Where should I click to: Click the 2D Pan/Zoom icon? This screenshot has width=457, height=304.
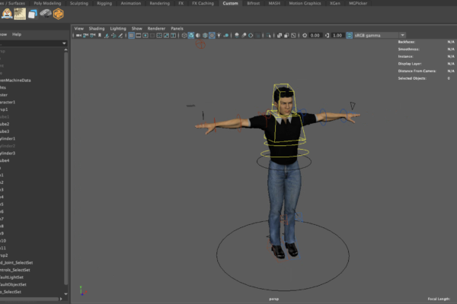click(114, 36)
